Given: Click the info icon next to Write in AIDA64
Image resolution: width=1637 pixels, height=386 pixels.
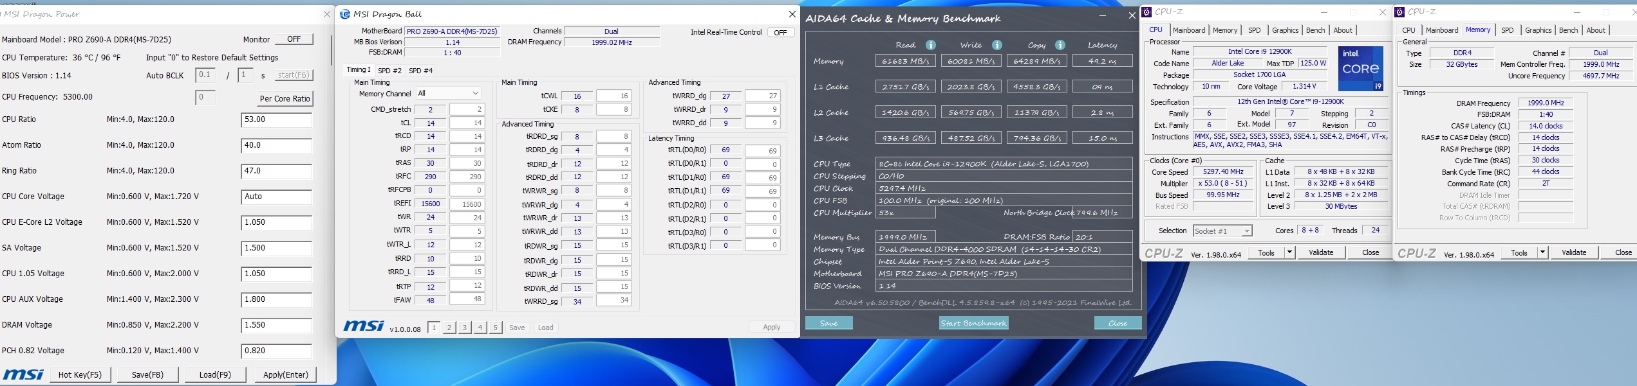Looking at the screenshot, I should coord(997,45).
